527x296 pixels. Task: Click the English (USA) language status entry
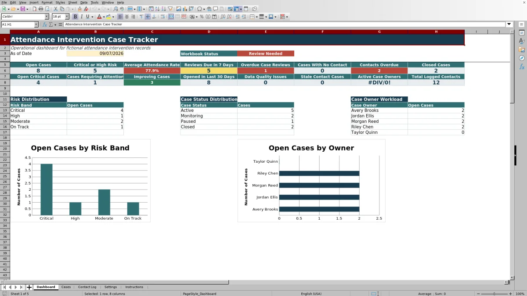[x=311, y=294]
